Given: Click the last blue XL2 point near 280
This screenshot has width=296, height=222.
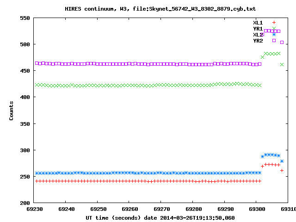Looking at the screenshot, I should click(282, 161).
